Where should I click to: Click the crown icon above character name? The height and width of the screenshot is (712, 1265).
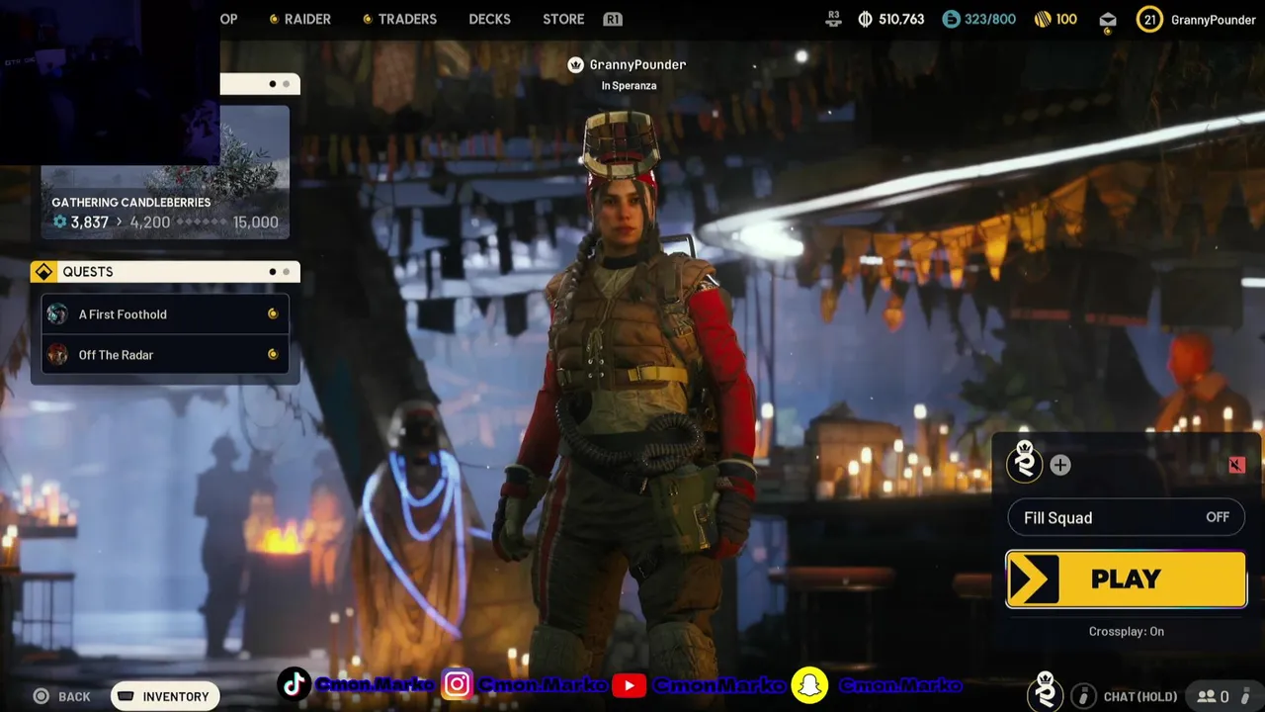tap(575, 64)
